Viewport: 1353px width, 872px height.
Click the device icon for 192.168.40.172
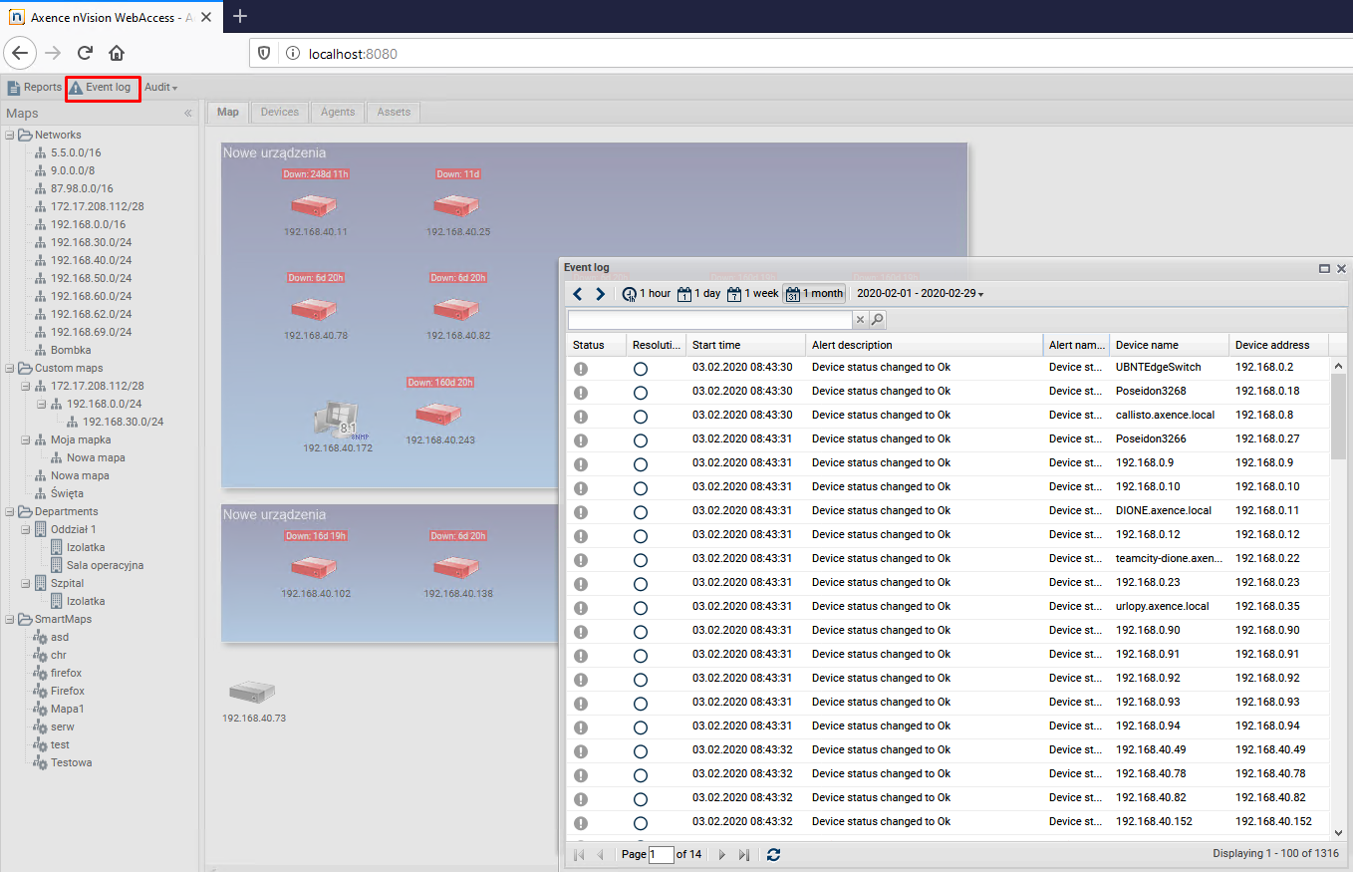coord(337,421)
